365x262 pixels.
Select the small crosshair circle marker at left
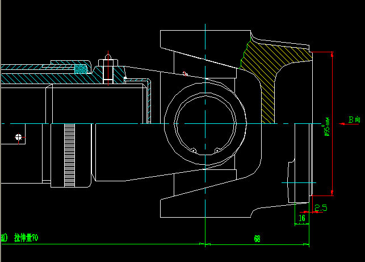point(19,137)
